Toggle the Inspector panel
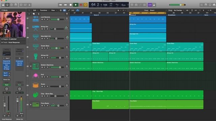Viewport: 216px width, 121px height. click(7, 5)
